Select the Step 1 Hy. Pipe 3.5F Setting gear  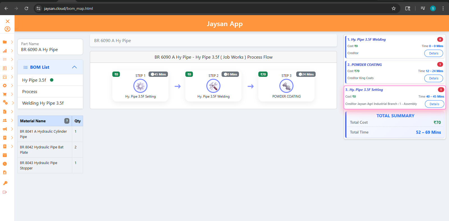pos(140,86)
